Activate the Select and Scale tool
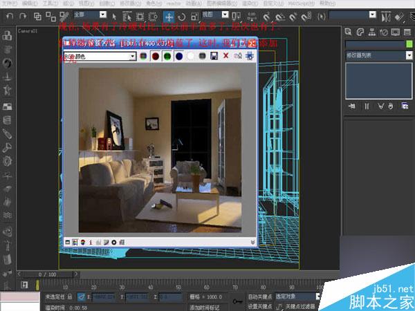Viewport: 415px width, 311px height. 194,17
